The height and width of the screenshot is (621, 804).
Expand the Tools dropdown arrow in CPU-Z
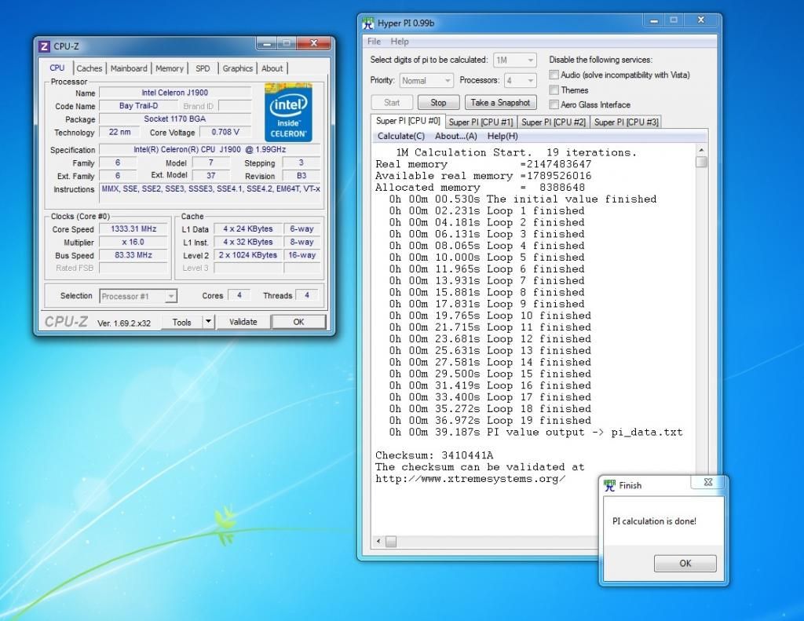pos(208,322)
